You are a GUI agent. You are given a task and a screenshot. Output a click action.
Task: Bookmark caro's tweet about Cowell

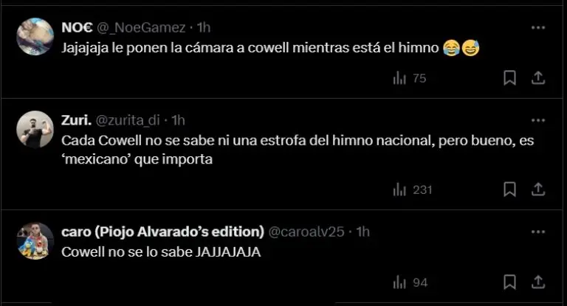(x=510, y=282)
